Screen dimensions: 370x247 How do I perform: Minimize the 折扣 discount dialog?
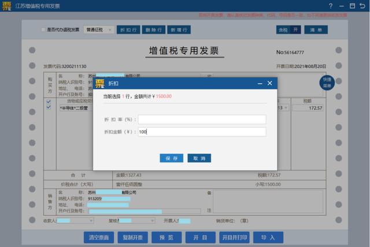[x=260, y=83]
